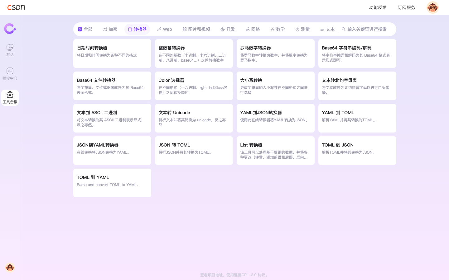The image size is (449, 280).
Task: Open the 数学 category tab
Action: 278,29
